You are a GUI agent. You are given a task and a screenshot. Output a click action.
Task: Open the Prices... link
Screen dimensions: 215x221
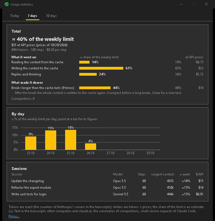14,216
